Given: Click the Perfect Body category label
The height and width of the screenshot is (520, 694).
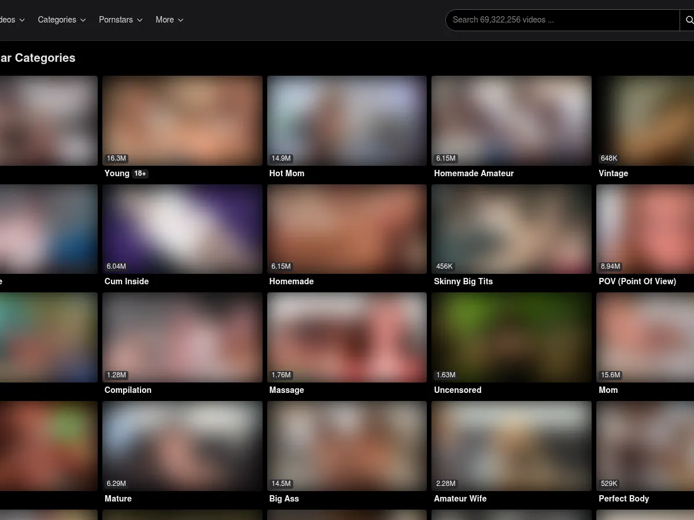Looking at the screenshot, I should point(623,499).
